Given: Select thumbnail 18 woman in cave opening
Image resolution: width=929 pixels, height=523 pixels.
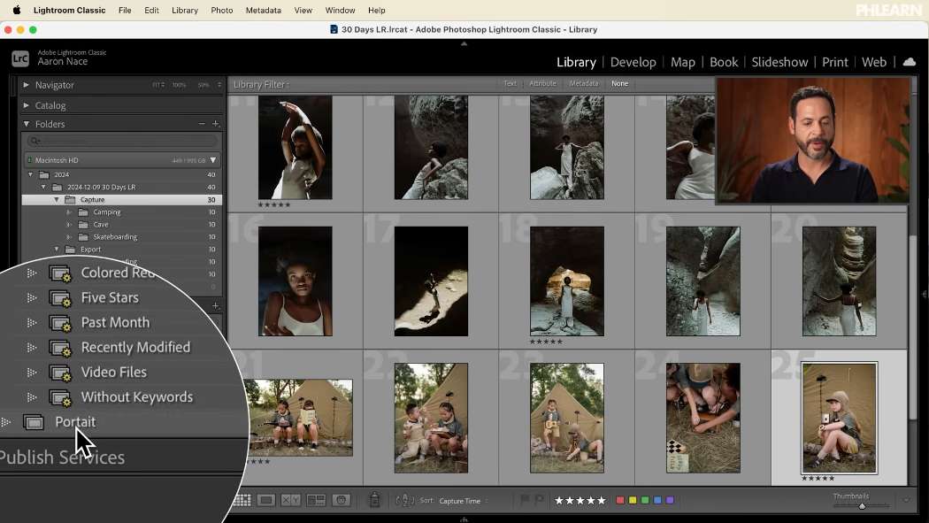Looking at the screenshot, I should coord(567,281).
